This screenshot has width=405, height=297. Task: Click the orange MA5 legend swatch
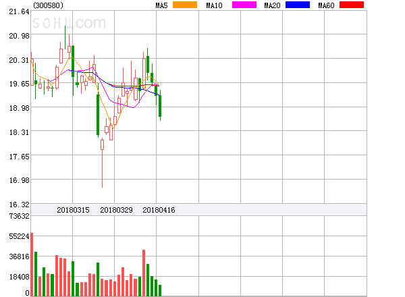[x=185, y=5]
